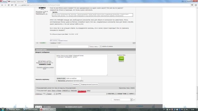198x111 pixels.
Task: Click the green 142 topic rating badge
Action: [x=121, y=59]
